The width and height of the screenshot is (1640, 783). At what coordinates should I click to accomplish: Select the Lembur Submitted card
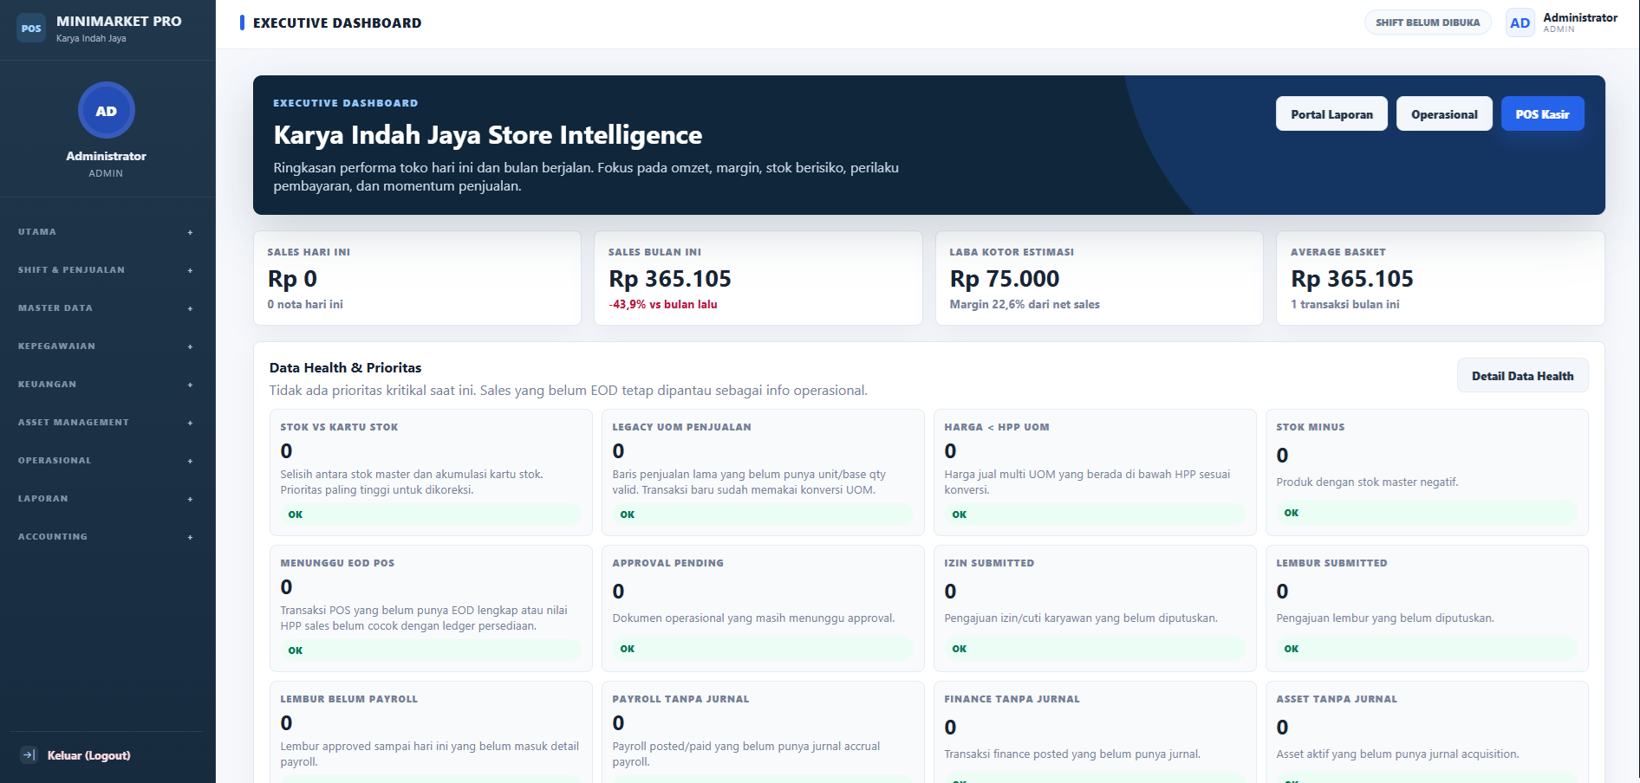[x=1427, y=608]
